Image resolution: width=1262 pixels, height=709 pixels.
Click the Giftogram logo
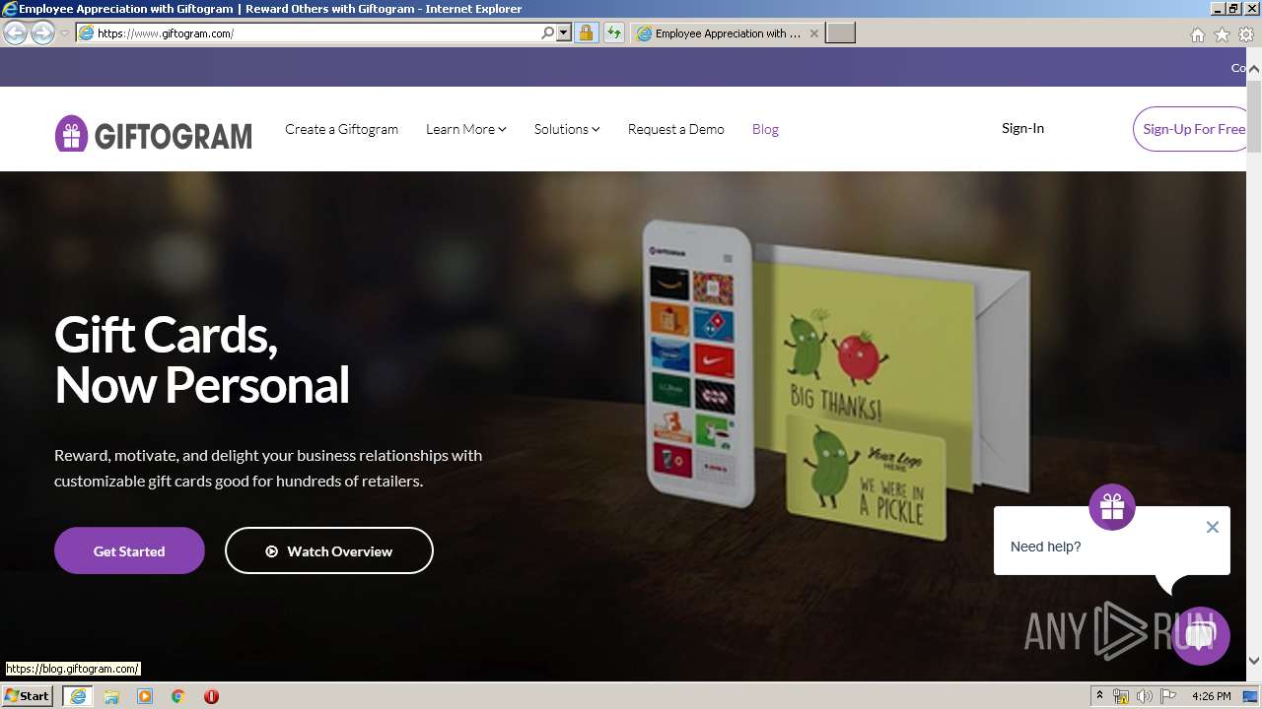[x=154, y=134]
